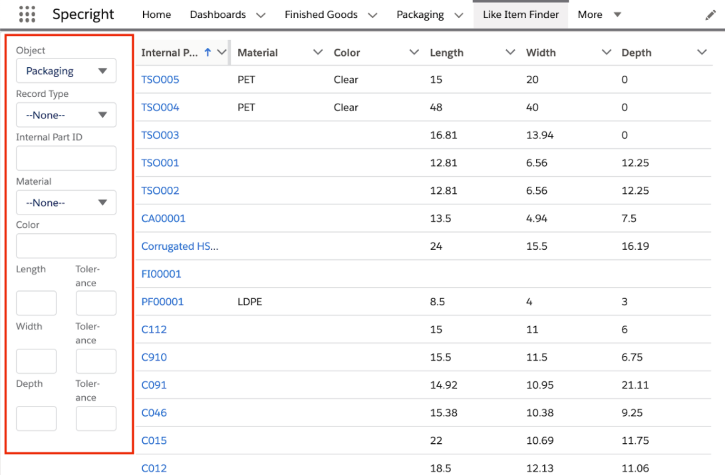Open the Dashboards tab chevron menu
This screenshot has width=725, height=475.
coord(261,15)
